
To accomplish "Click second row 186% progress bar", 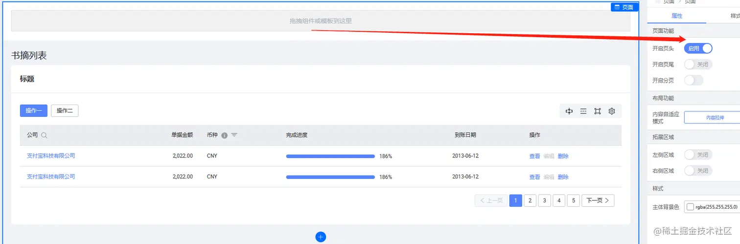I will pos(330,177).
